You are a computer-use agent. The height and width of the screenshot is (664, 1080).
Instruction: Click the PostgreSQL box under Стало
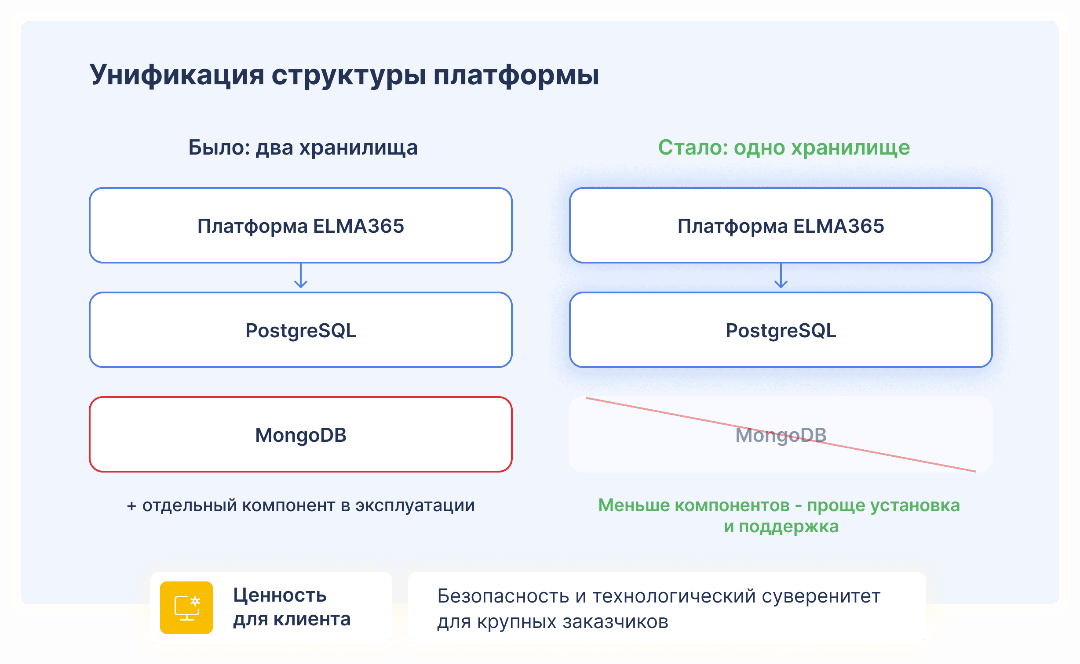point(781,330)
